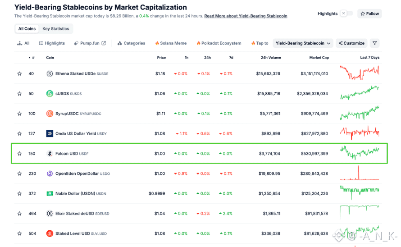Click the filter funnel icon
Screen dimensions: 401x247
click(x=375, y=43)
